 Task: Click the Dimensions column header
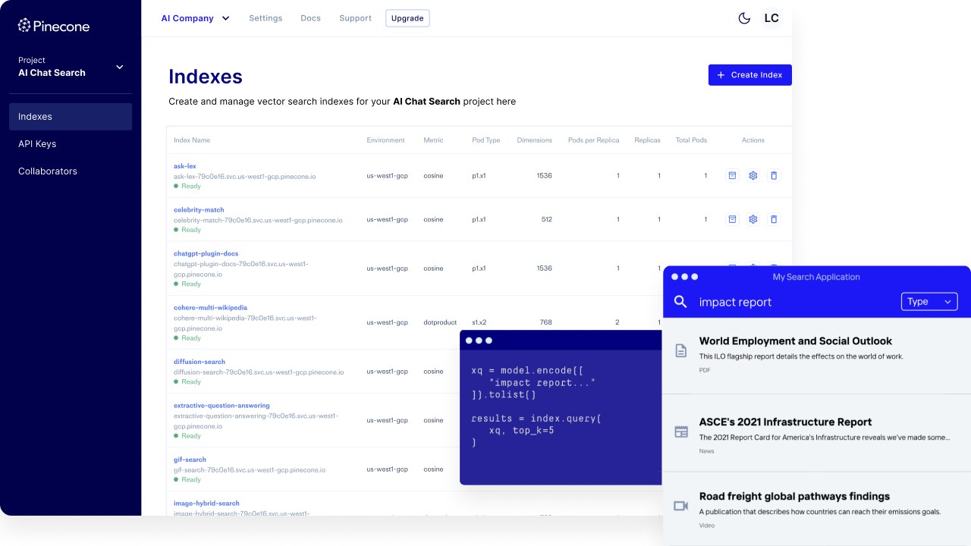(x=535, y=140)
